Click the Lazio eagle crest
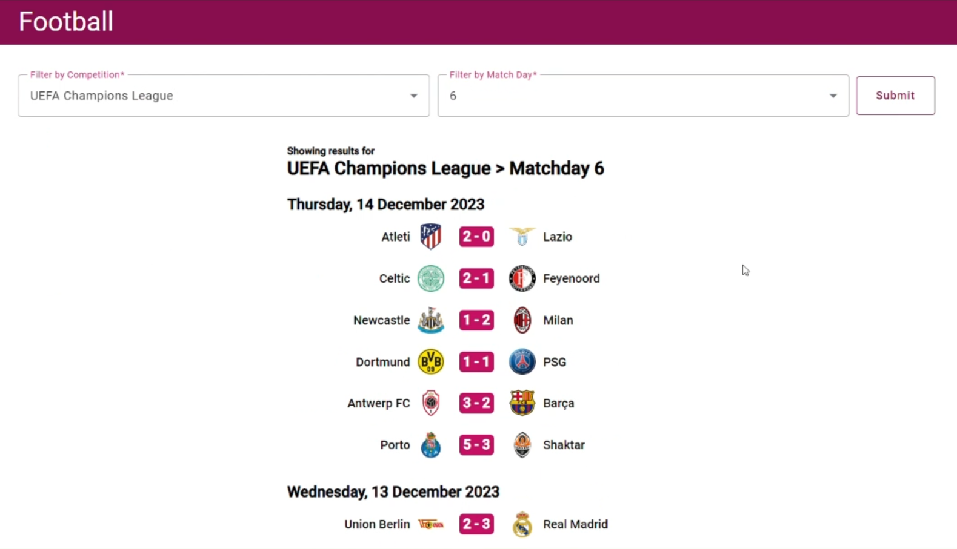 point(522,237)
